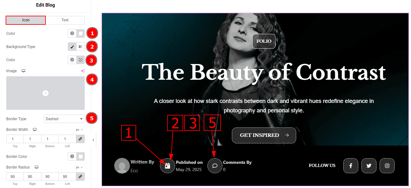The width and height of the screenshot is (411, 188).
Task: Collapse the editor side panel
Action: 93,140
